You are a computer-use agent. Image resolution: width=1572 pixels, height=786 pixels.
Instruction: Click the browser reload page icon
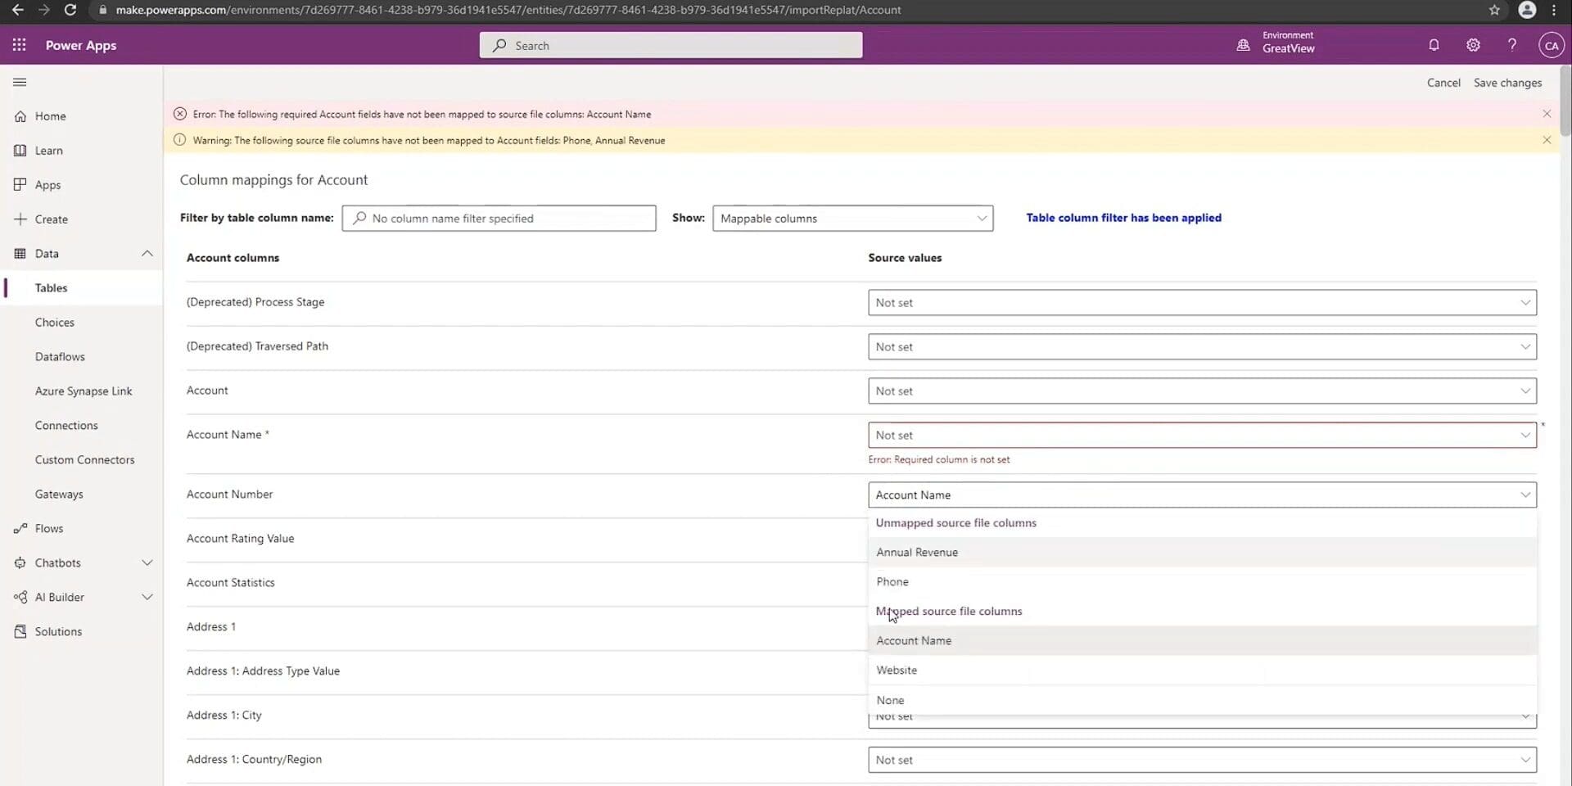[x=70, y=10]
